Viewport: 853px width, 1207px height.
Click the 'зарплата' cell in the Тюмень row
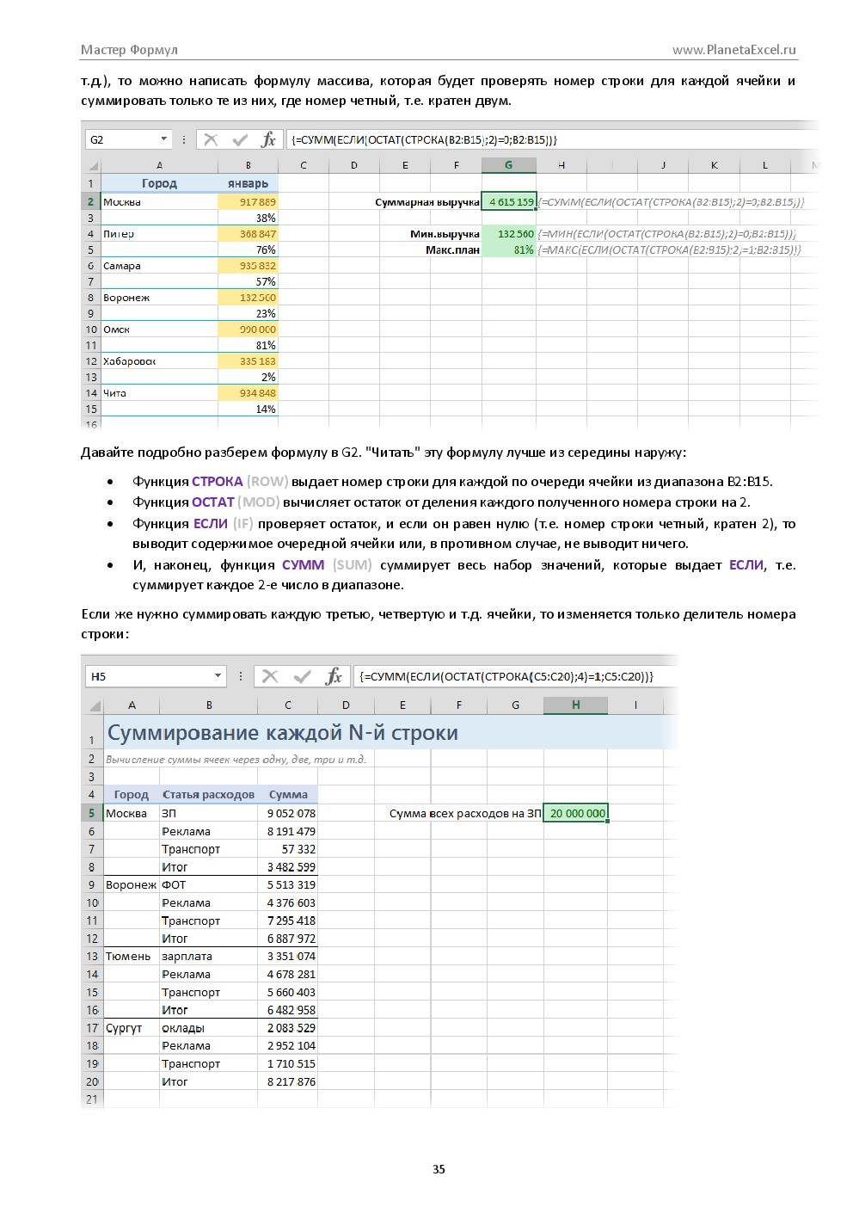click(x=208, y=956)
